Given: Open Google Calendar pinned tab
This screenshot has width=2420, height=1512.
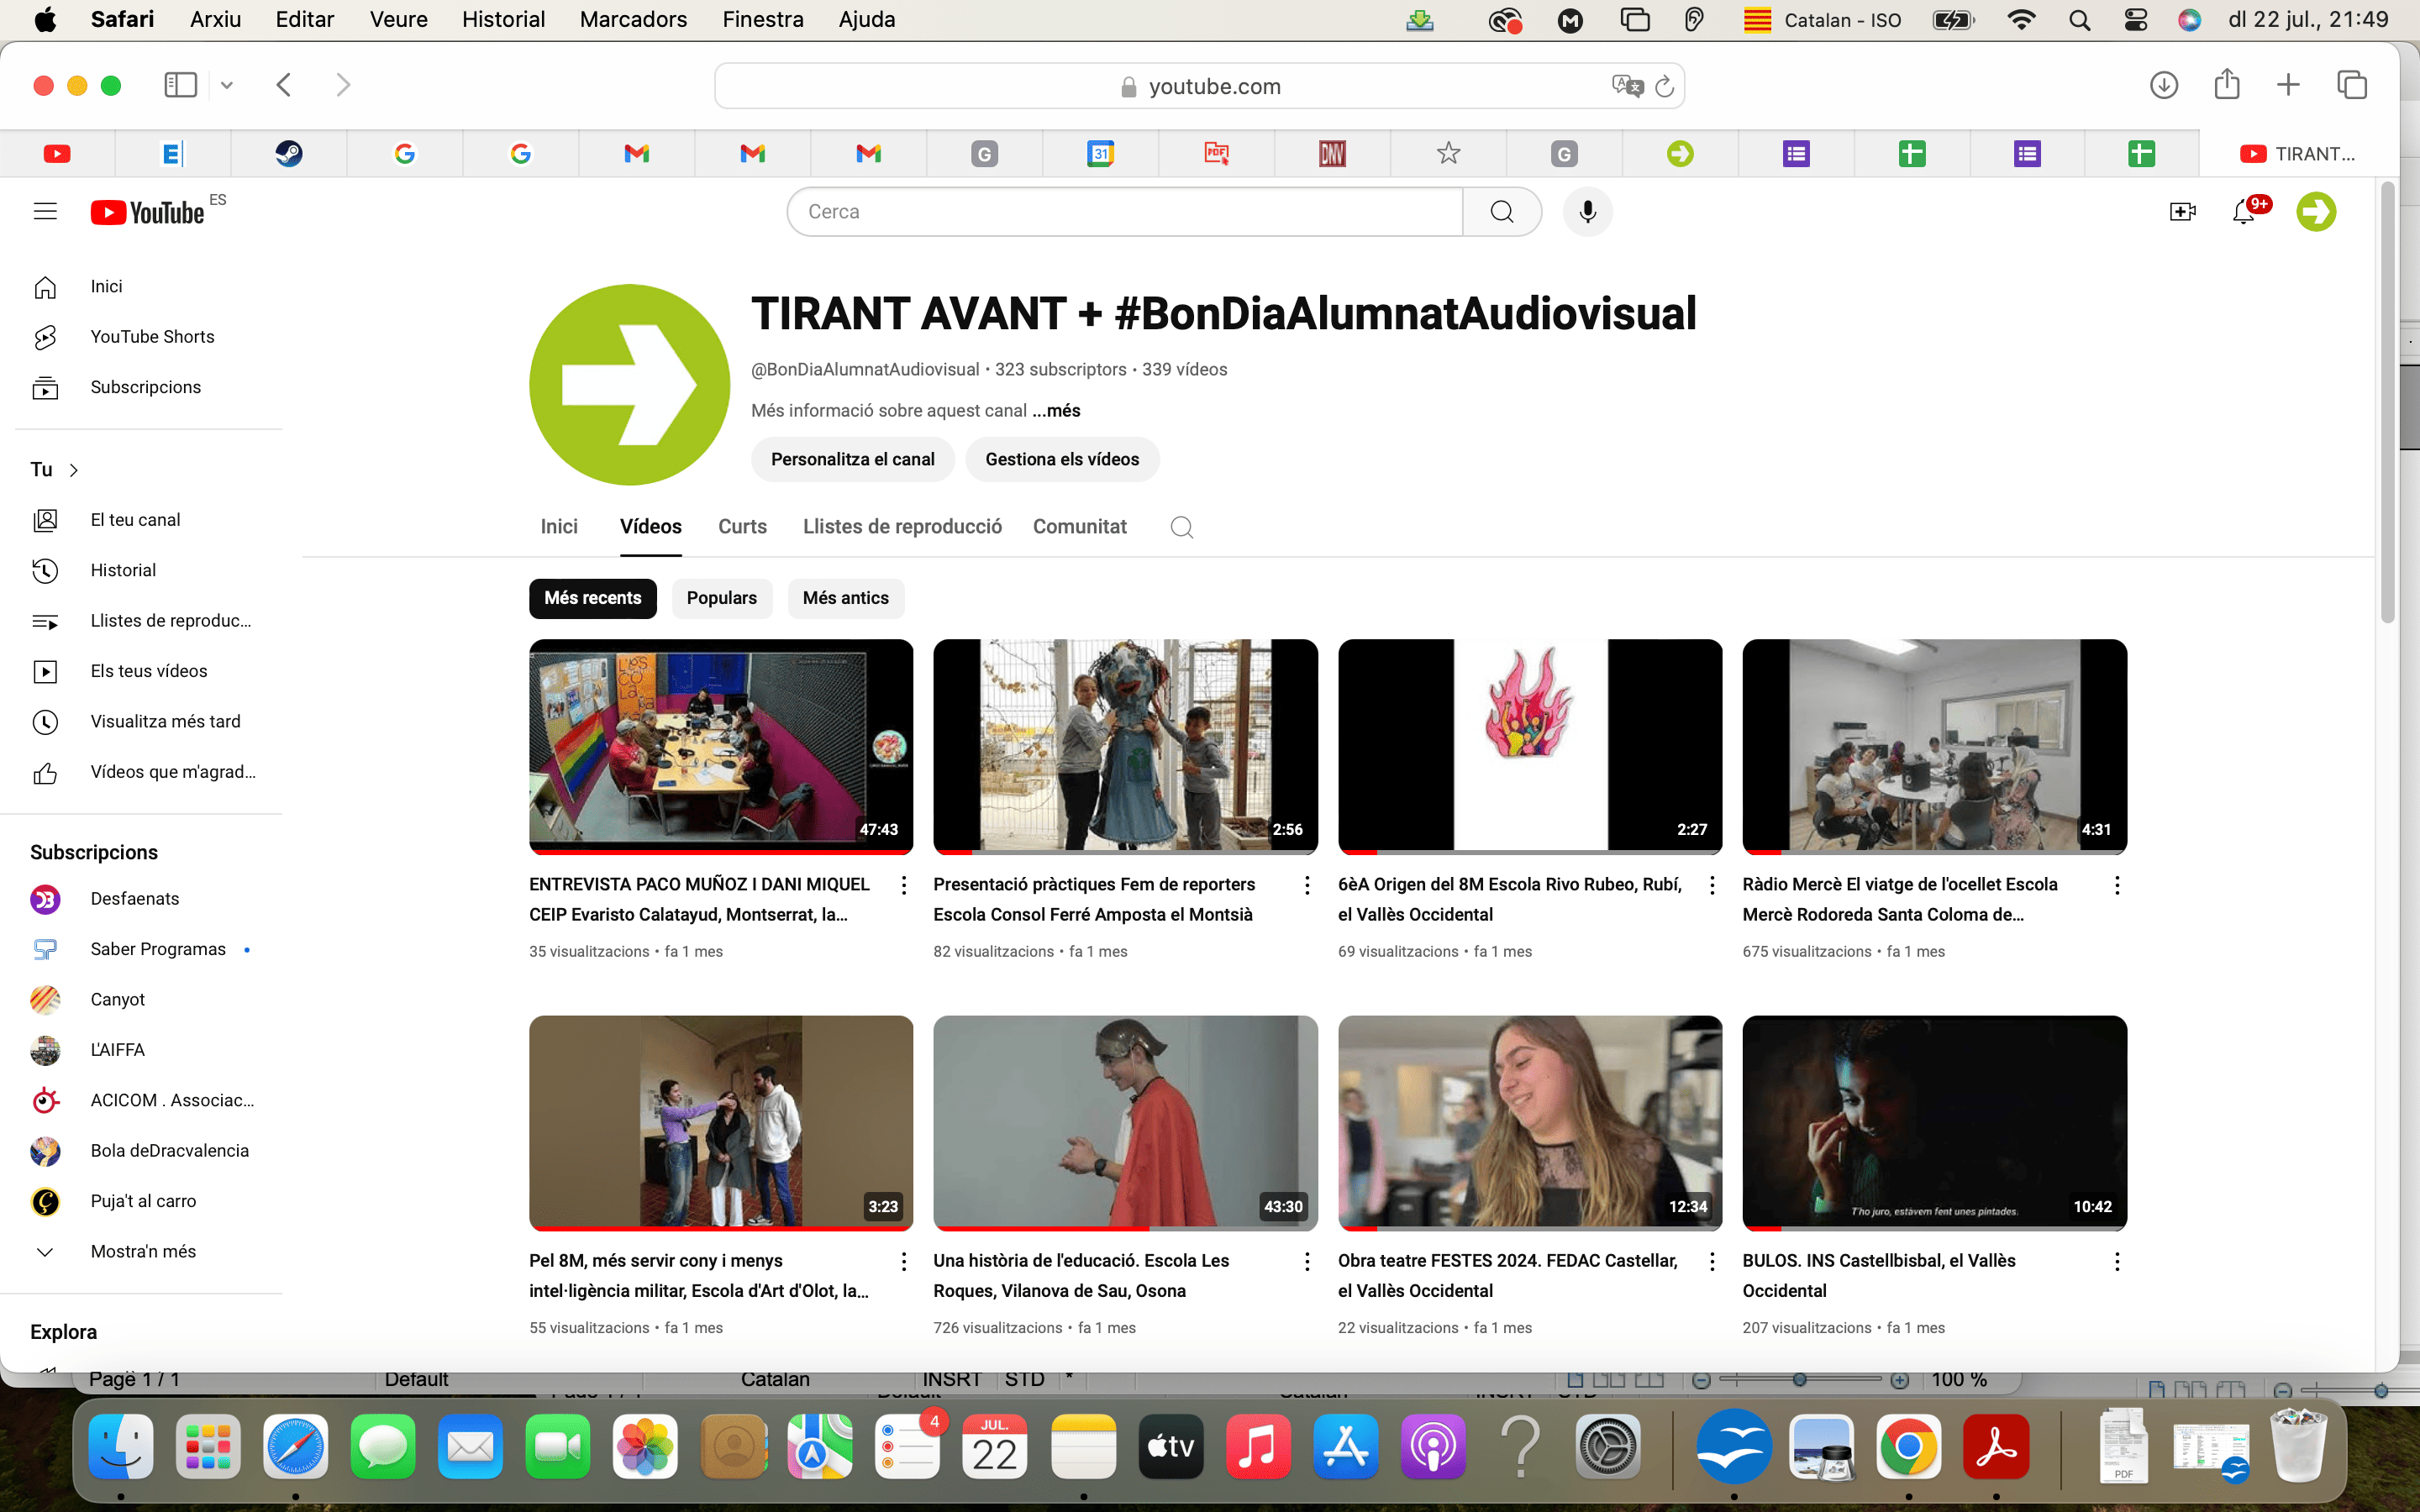Looking at the screenshot, I should [1100, 153].
